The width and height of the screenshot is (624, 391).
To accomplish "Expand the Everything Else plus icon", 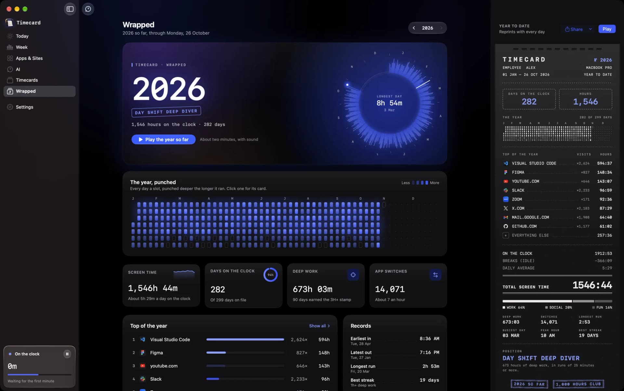I will [x=506, y=235].
